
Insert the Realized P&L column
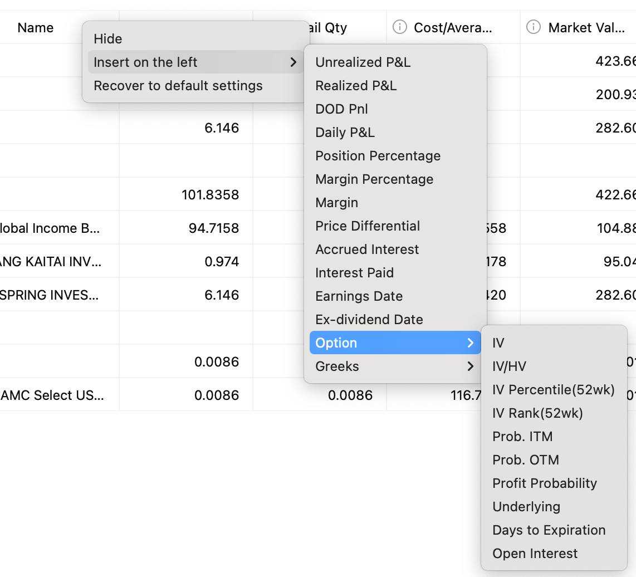pyautogui.click(x=356, y=86)
